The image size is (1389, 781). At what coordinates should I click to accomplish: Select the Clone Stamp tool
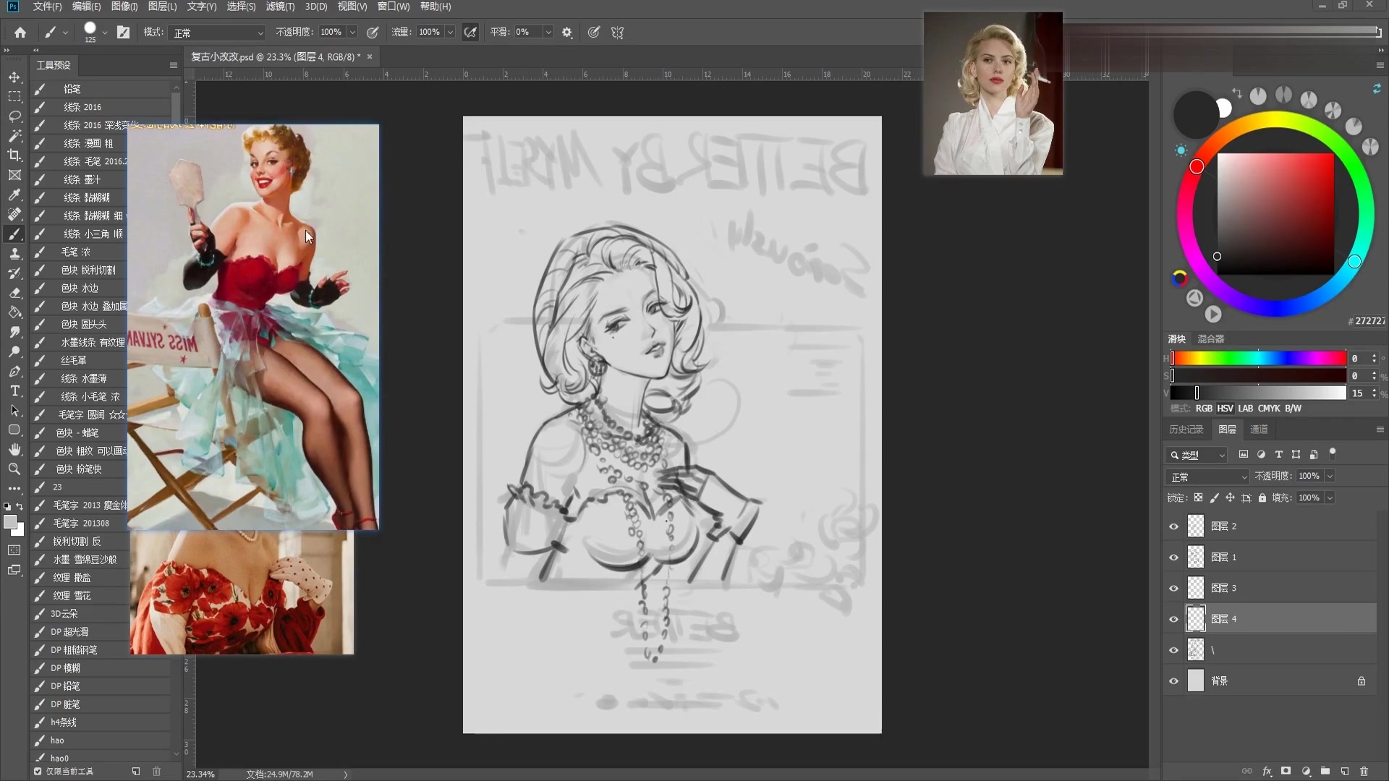click(x=14, y=253)
